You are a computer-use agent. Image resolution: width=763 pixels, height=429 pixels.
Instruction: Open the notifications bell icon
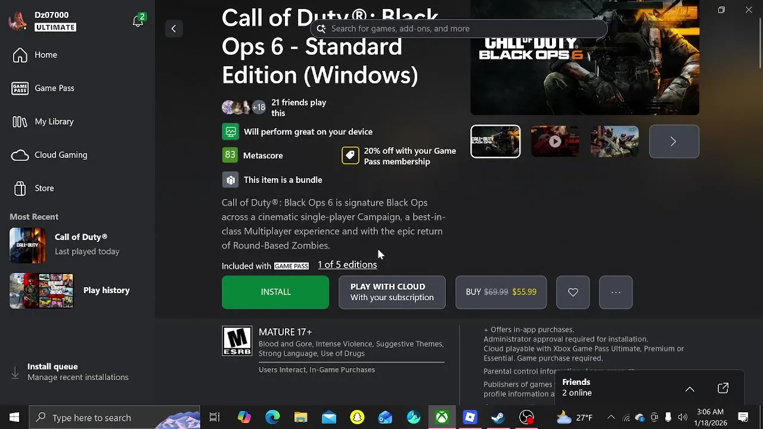pos(138,21)
